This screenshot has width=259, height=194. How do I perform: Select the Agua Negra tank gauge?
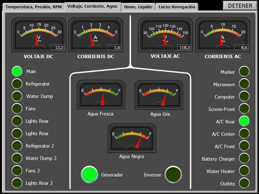pos(132,138)
